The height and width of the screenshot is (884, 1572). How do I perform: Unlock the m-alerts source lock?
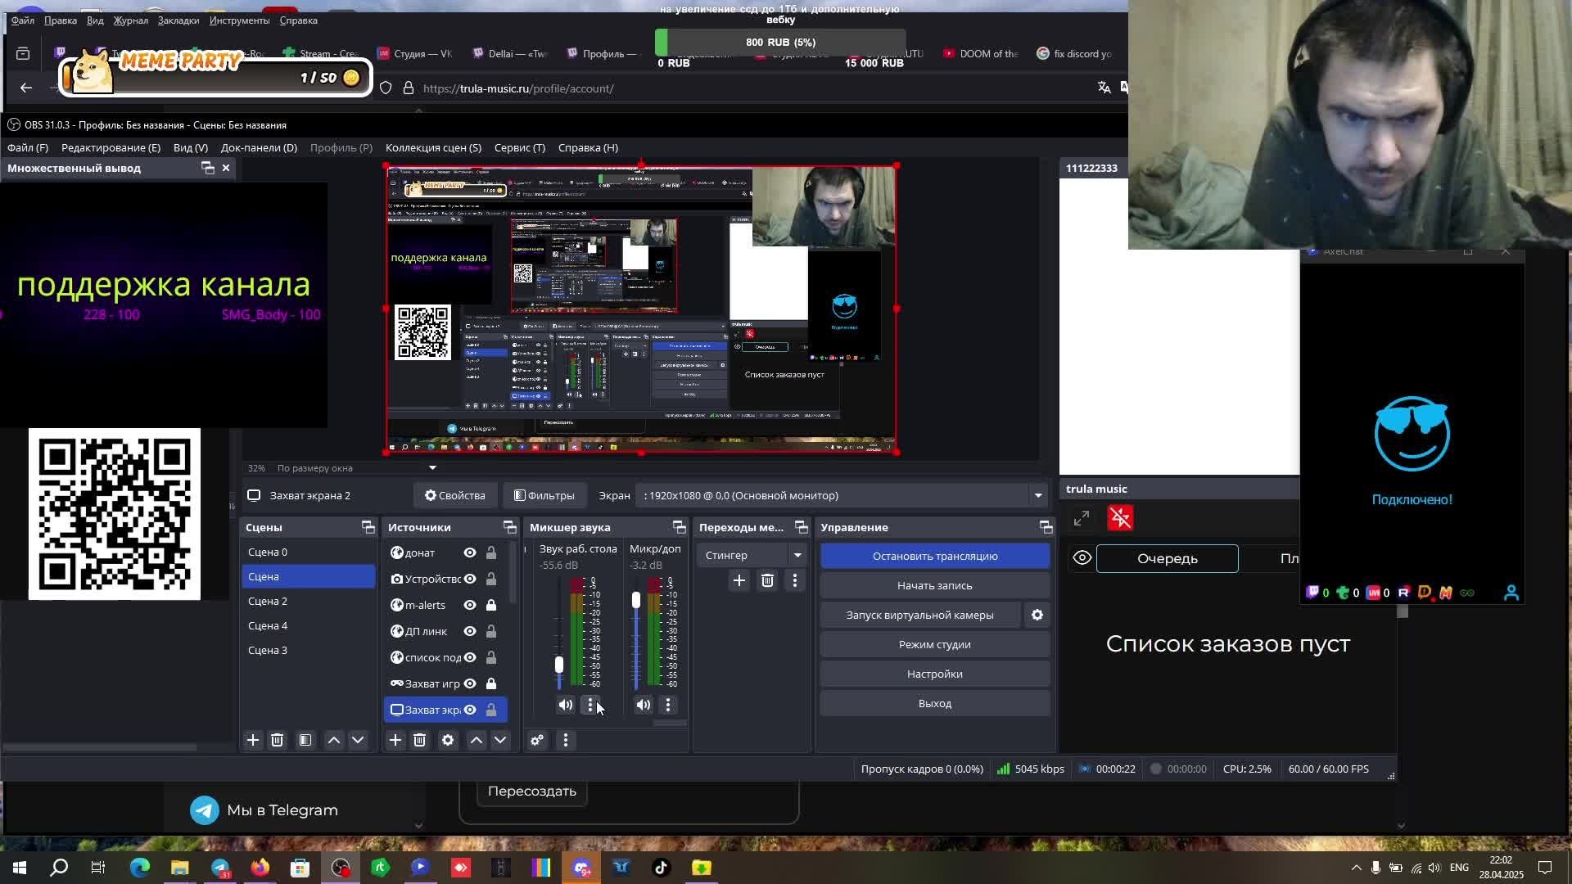tap(491, 605)
